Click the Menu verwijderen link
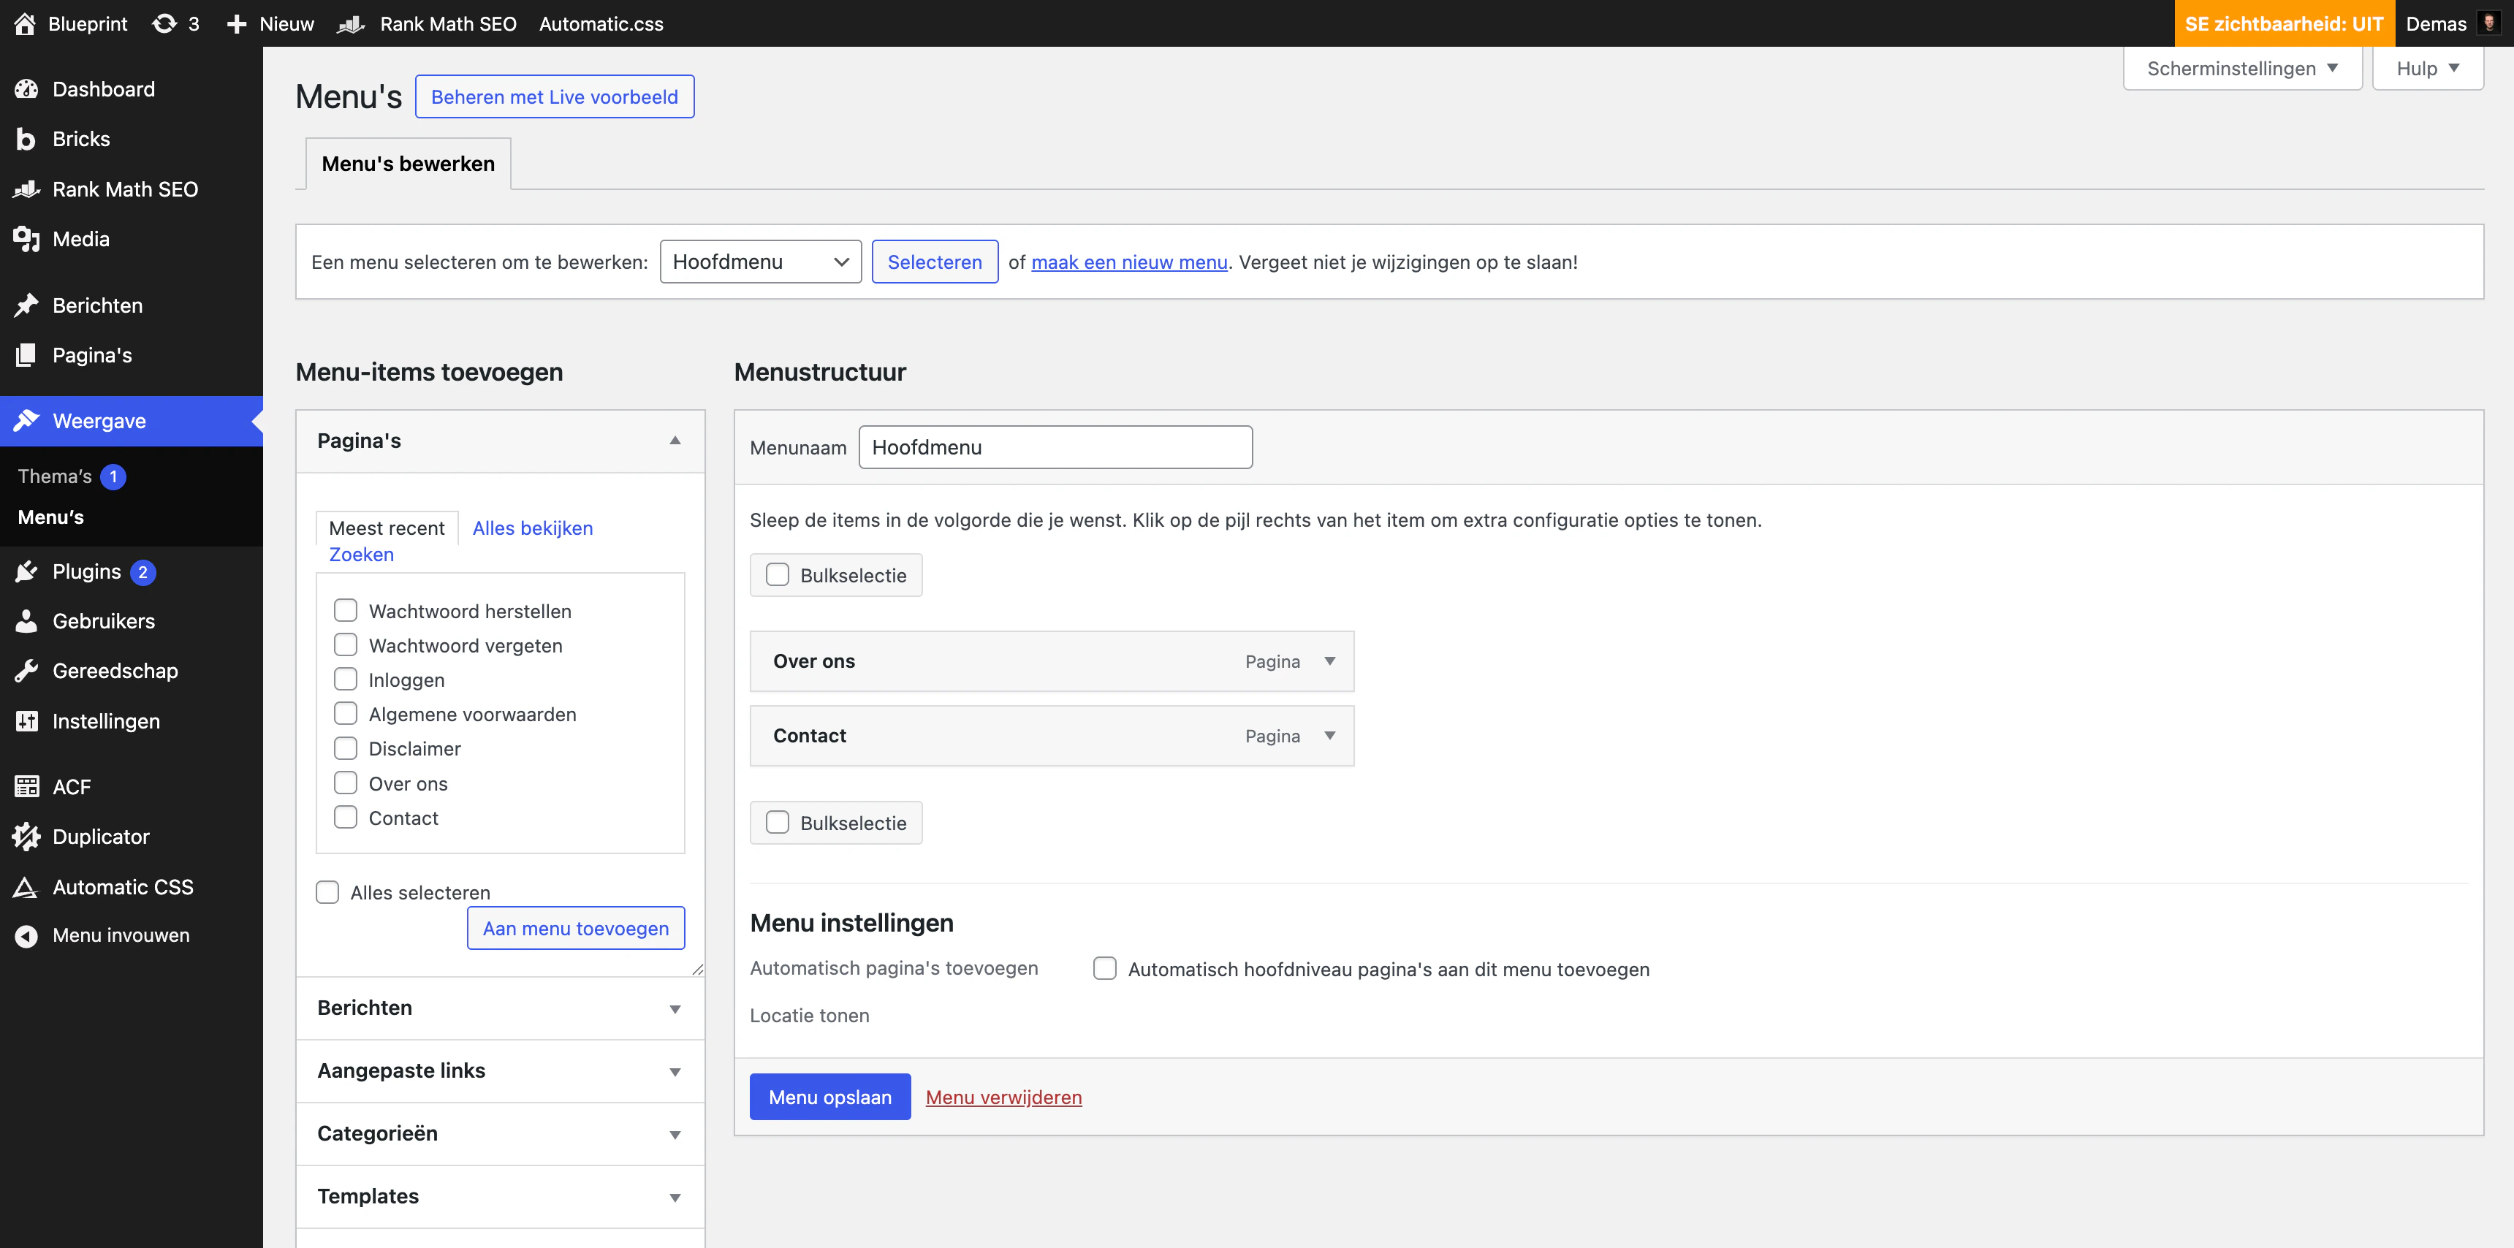2514x1248 pixels. [x=1003, y=1097]
